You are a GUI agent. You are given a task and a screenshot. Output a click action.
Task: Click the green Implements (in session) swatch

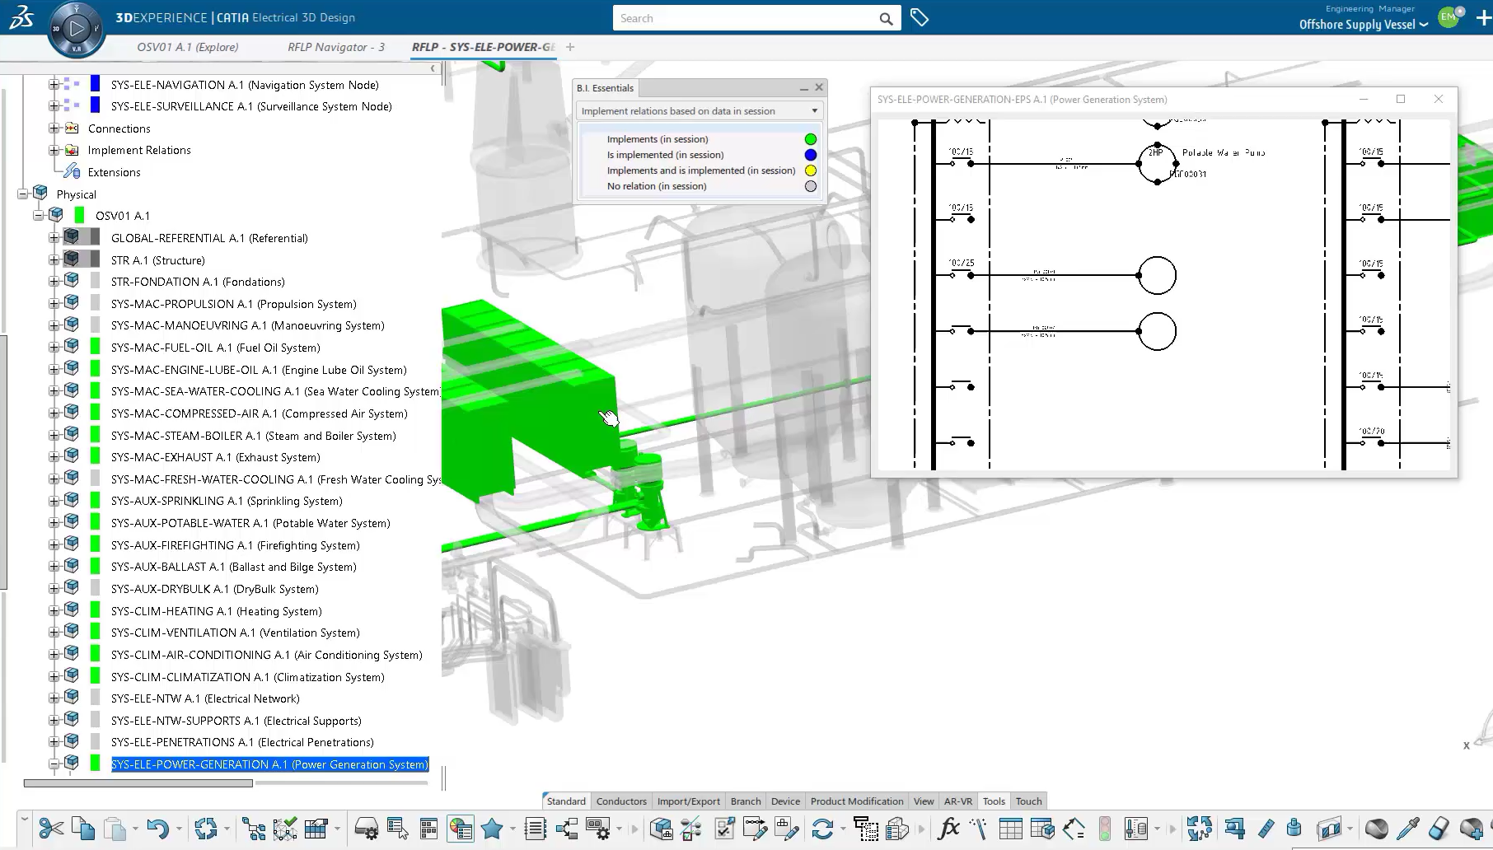[811, 139]
